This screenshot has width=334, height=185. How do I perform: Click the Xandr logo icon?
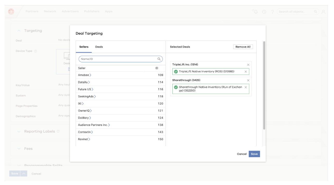[11, 11]
